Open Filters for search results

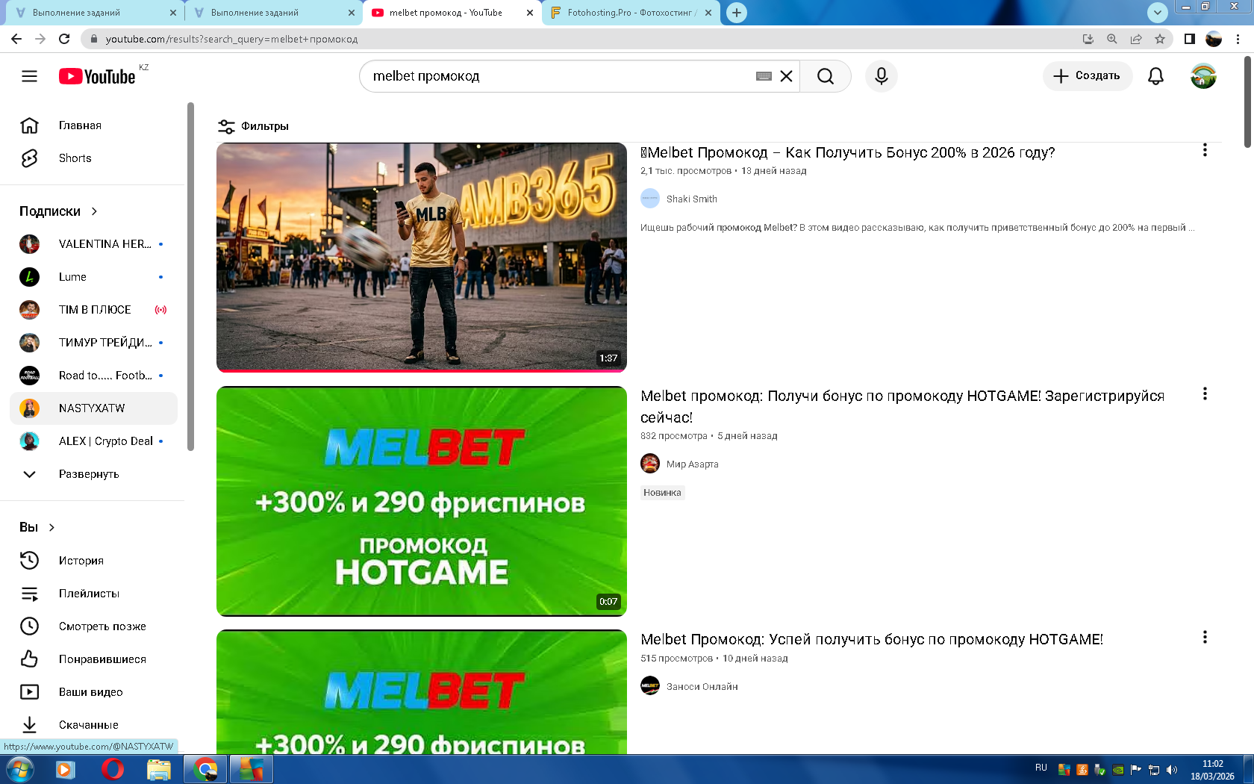(253, 126)
